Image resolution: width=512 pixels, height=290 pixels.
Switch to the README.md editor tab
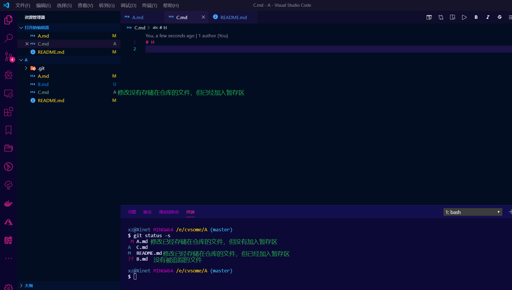(x=233, y=17)
